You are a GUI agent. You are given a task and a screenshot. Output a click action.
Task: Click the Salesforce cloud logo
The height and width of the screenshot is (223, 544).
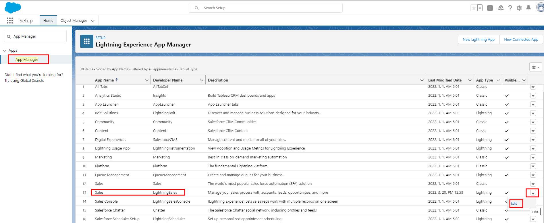coord(13,7)
